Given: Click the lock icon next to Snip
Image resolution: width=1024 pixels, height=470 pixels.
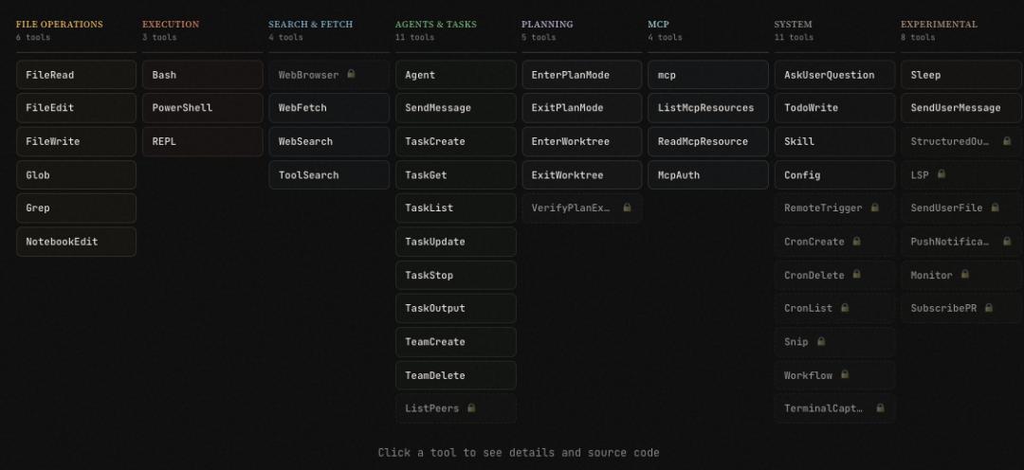Looking at the screenshot, I should (x=821, y=341).
